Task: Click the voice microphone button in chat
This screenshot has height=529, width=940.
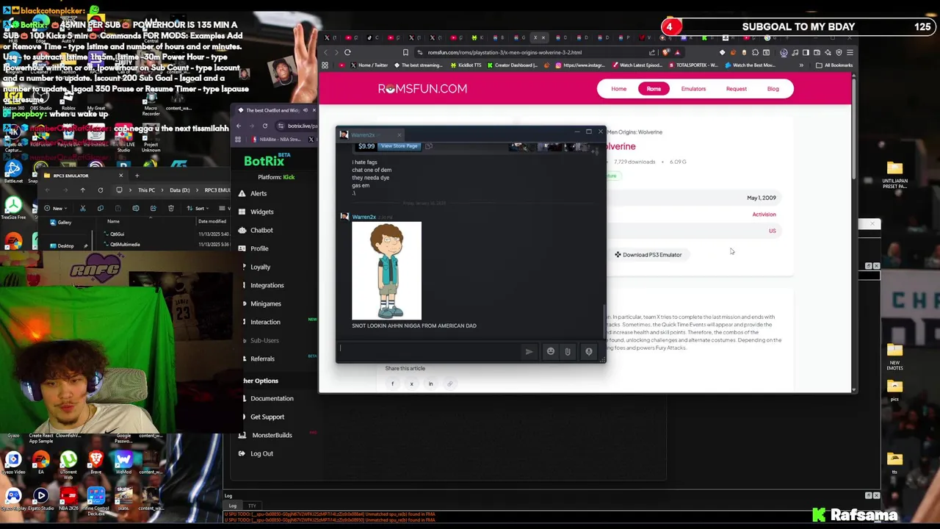Action: [x=588, y=352]
